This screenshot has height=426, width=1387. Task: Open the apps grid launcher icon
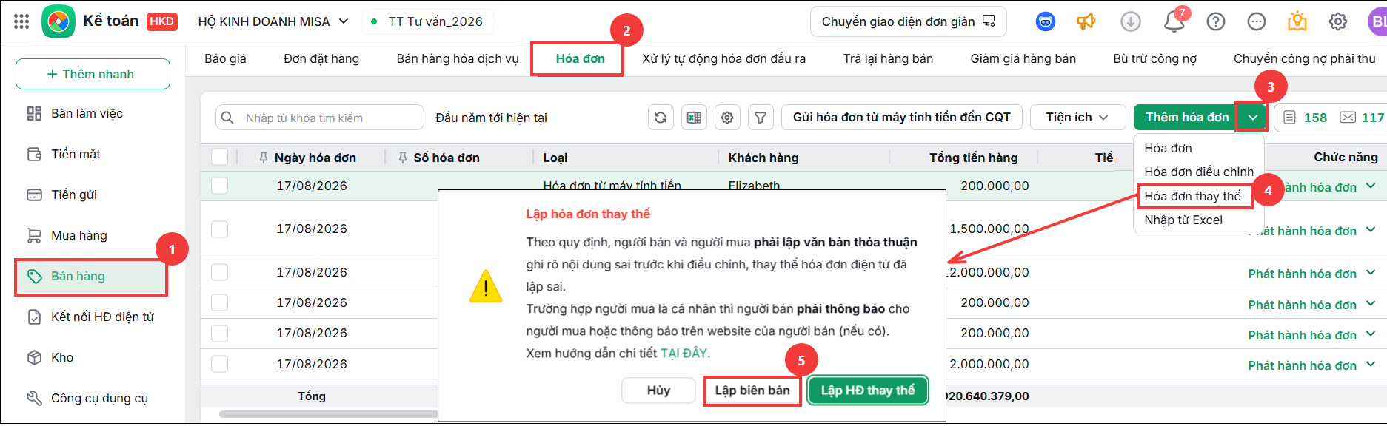point(21,21)
